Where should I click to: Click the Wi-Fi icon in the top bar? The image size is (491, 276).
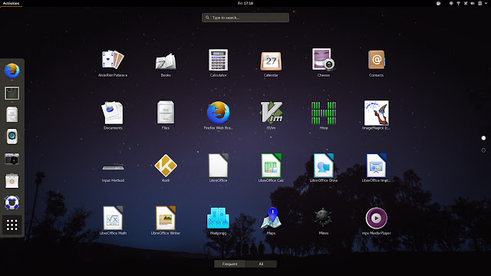click(459, 3)
